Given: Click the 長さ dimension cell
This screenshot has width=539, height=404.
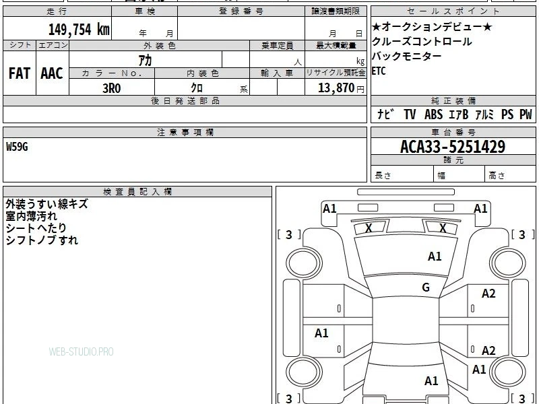Looking at the screenshot, I should [402, 174].
